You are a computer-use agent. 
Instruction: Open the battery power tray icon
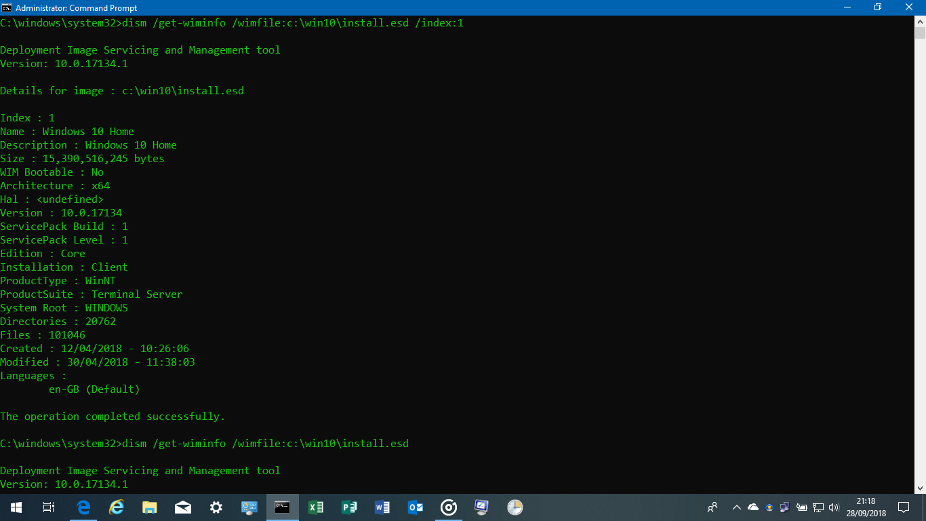[801, 507]
